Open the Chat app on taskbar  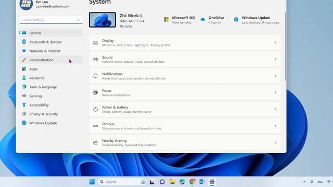tap(162, 182)
